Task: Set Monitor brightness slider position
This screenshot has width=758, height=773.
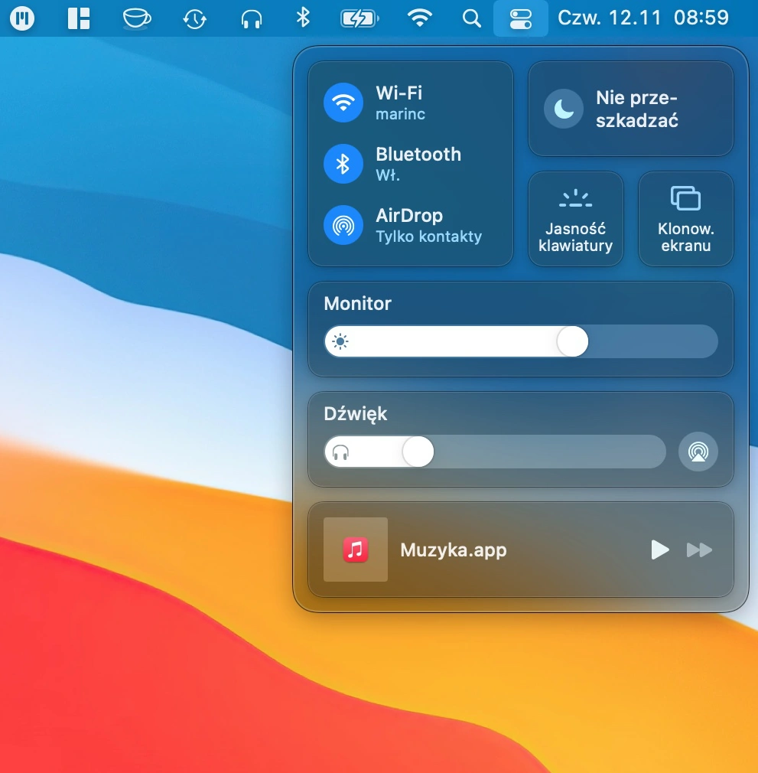Action: 521,341
